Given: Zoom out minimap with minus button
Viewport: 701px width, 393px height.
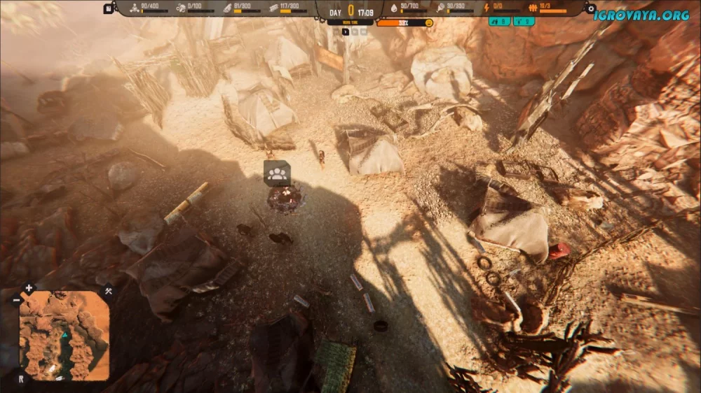Looking at the screenshot, I should 17,300.
